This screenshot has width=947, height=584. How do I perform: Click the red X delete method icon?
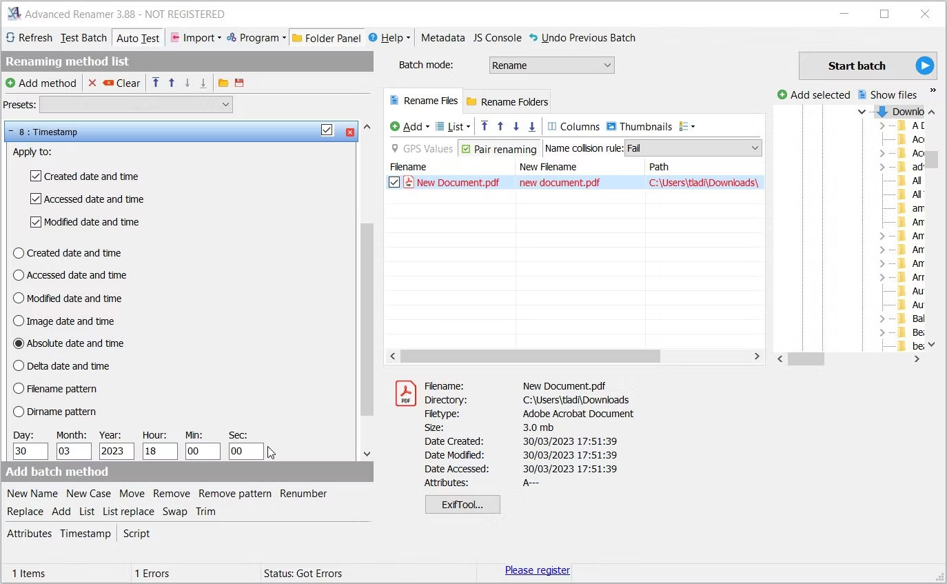click(92, 83)
